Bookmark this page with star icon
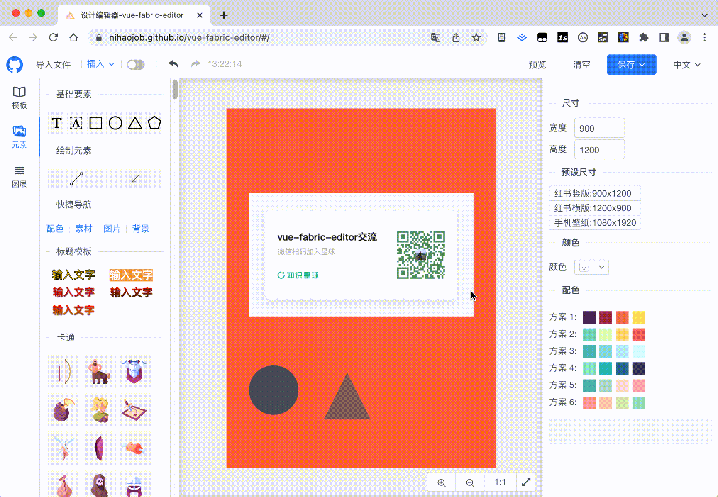718x497 pixels. 476,37
